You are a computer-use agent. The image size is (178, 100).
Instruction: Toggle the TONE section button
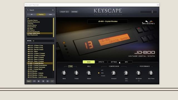pos(70,66)
